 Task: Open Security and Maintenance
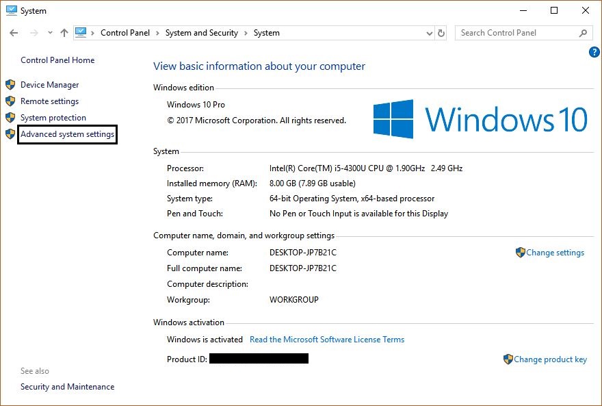click(x=68, y=387)
